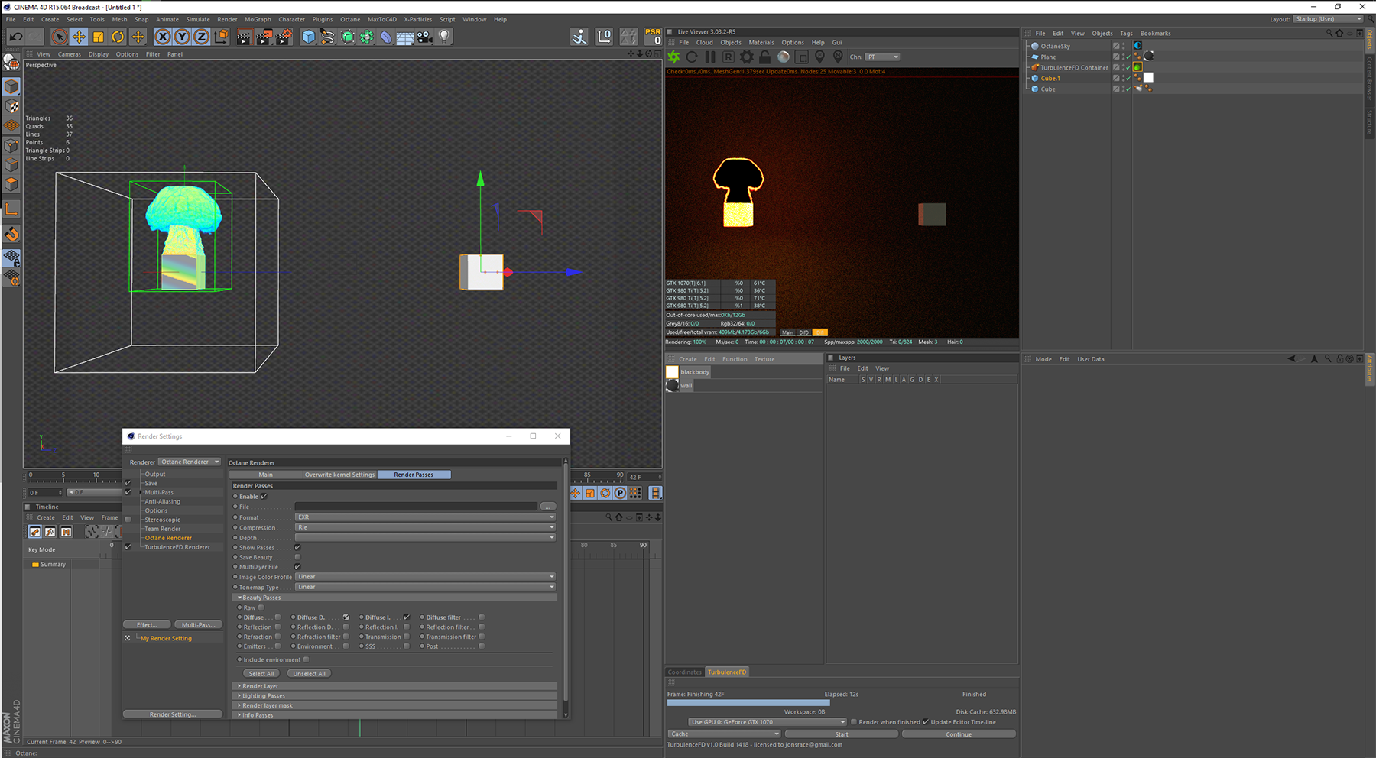The image size is (1376, 758).
Task: Enable the Reflection filter pass checkbox
Action: tap(482, 627)
